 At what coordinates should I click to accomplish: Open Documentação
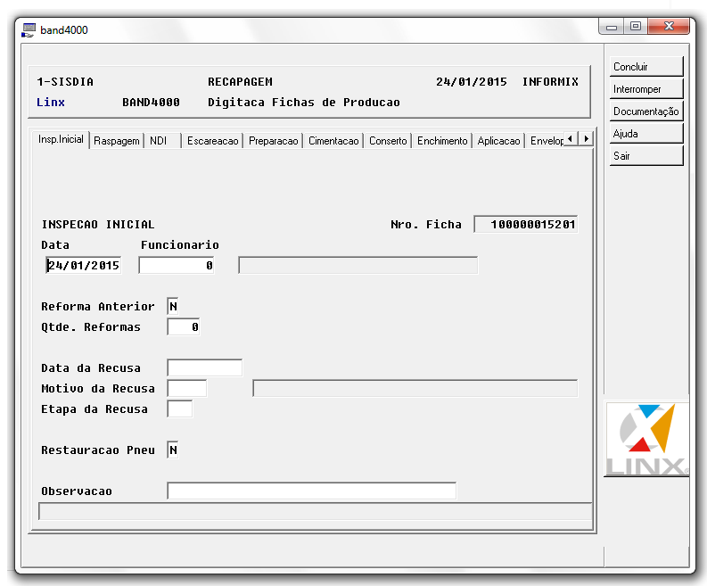(646, 111)
